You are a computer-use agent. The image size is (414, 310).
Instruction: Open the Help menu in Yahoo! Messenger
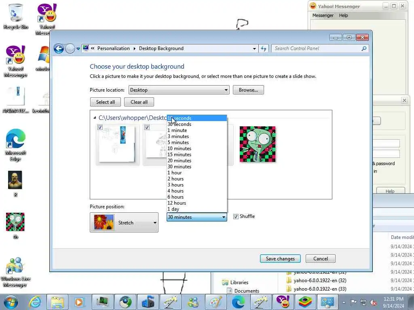coord(344,16)
